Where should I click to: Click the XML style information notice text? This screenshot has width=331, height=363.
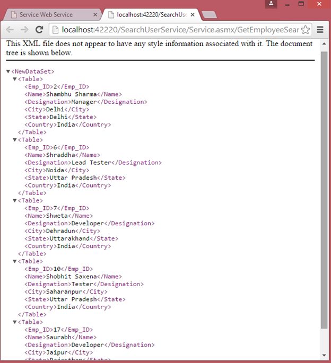(159, 48)
